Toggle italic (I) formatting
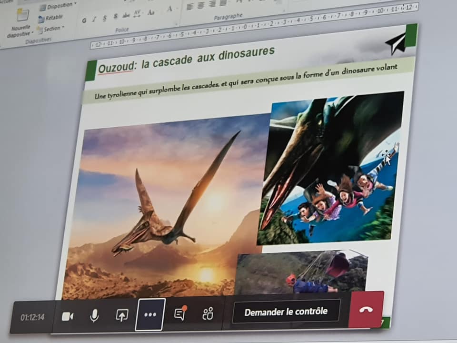The height and width of the screenshot is (343, 457). click(94, 19)
